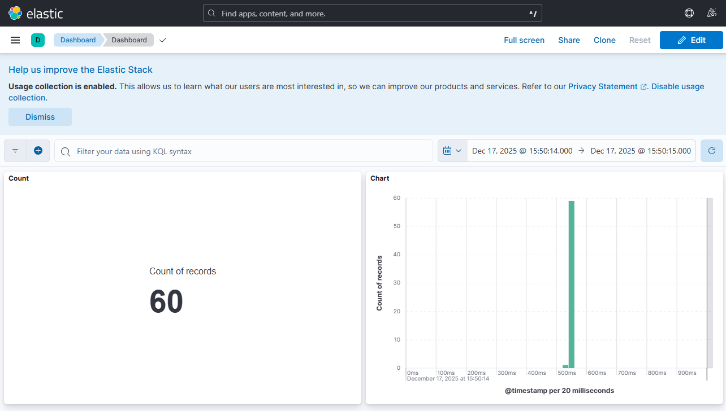Screen dimensions: 726x411
Task: Click the green D space avatar
Action: 38,40
